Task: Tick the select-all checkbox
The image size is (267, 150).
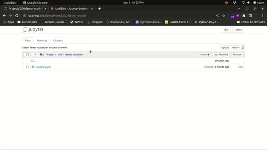Action: (28, 55)
